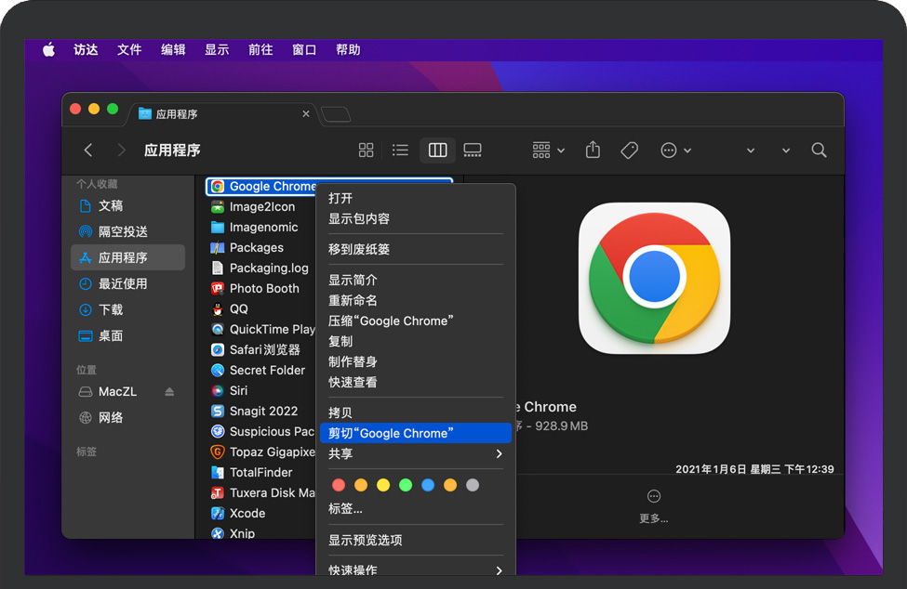Select column view toolbar button
Viewport: 907px width, 589px height.
437,151
